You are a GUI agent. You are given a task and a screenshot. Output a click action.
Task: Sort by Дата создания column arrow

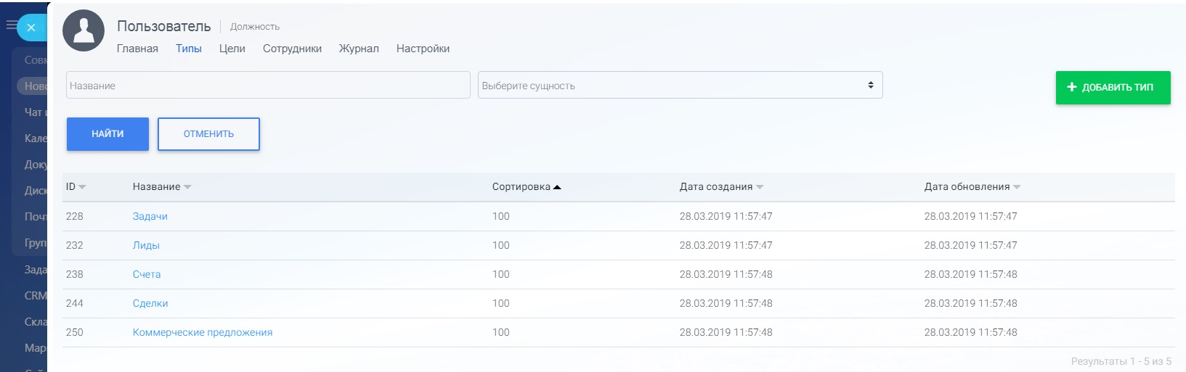point(760,187)
